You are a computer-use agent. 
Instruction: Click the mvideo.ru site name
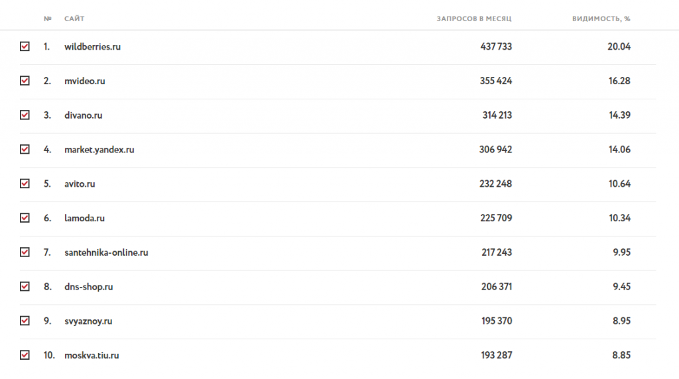pos(85,81)
